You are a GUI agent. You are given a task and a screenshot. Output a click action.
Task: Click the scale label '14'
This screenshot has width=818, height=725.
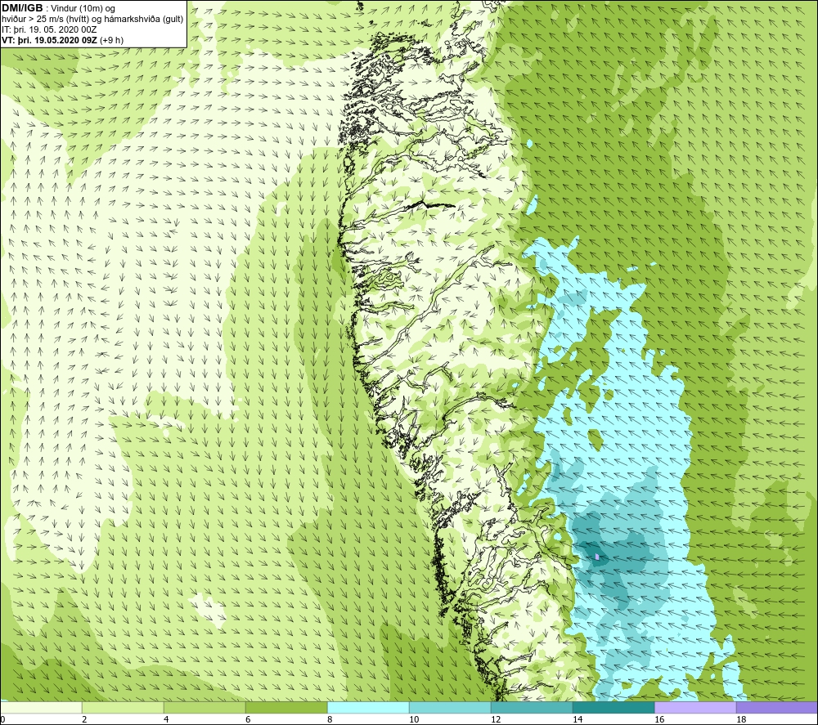(x=578, y=719)
